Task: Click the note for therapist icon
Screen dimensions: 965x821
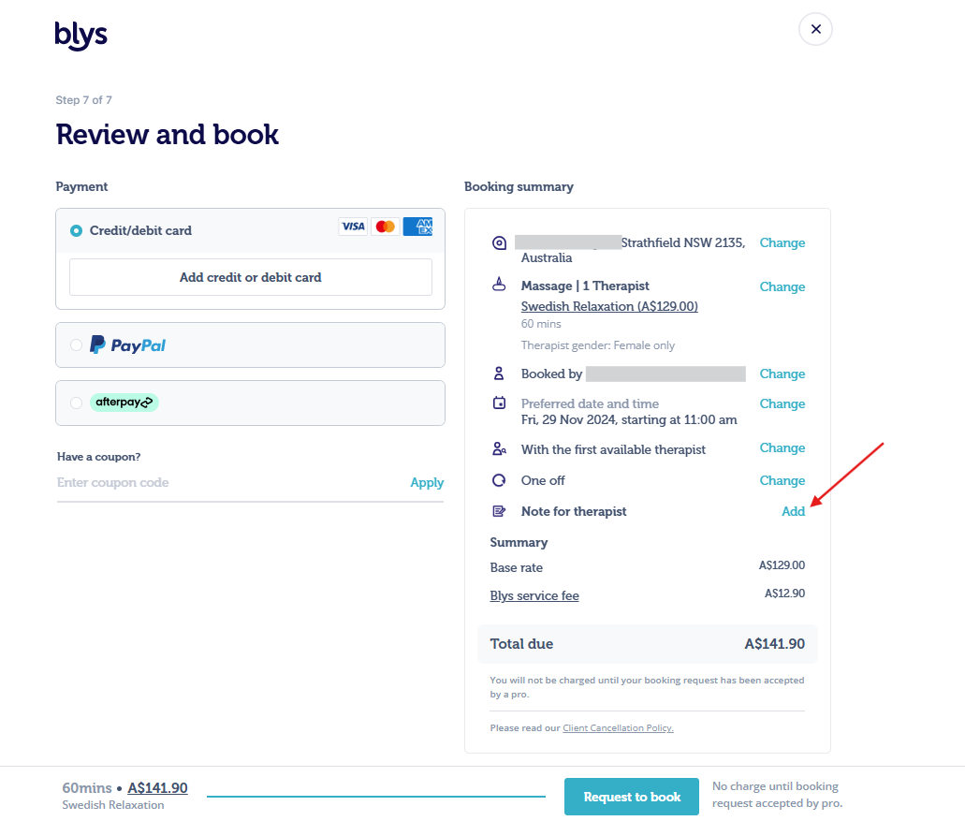Action: [x=499, y=511]
